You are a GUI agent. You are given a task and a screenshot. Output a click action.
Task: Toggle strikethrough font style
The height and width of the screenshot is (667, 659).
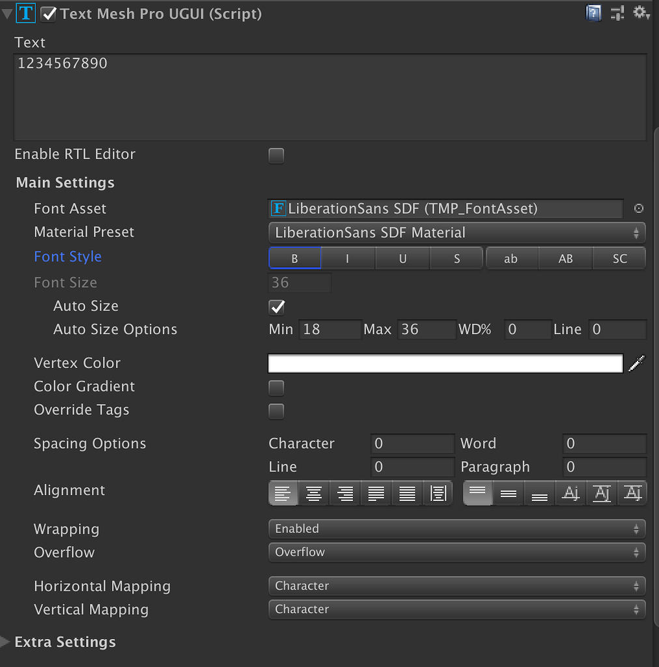click(x=456, y=258)
